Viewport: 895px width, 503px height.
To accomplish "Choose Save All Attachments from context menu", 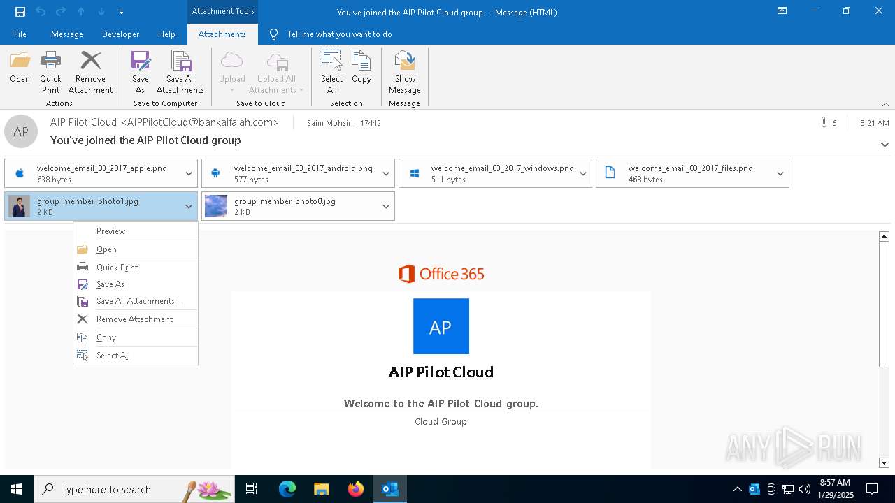I will tap(136, 301).
